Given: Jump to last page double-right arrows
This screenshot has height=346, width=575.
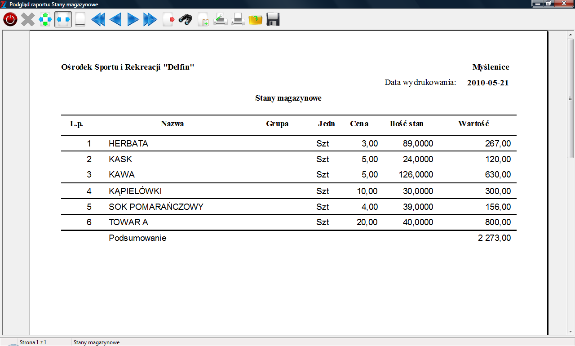Looking at the screenshot, I should tap(150, 19).
